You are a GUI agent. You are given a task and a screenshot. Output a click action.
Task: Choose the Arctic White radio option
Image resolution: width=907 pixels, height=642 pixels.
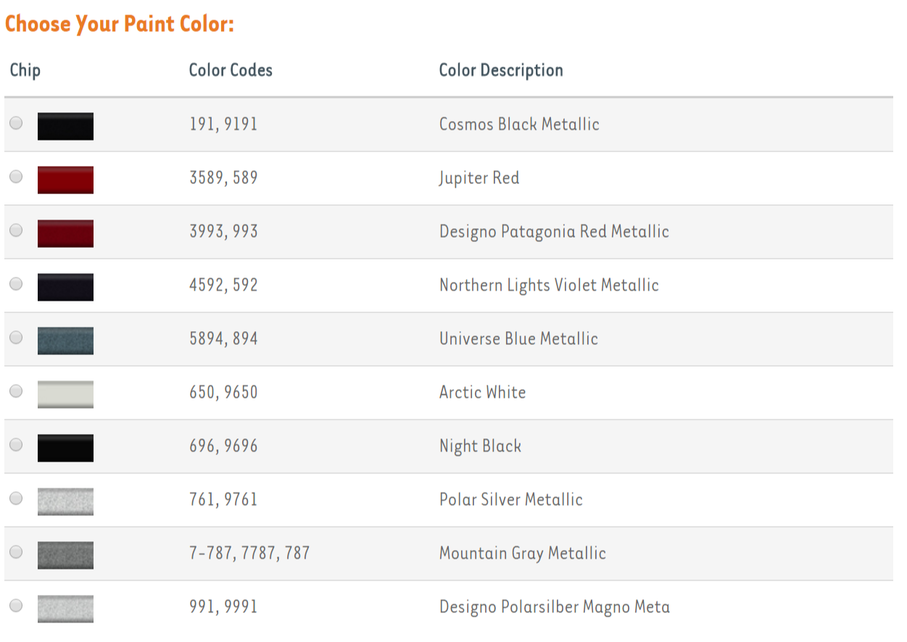pyautogui.click(x=16, y=391)
